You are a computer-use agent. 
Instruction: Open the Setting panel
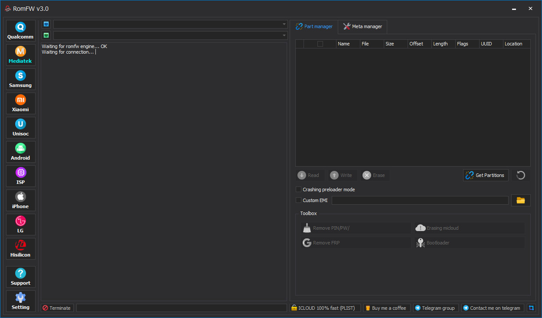(x=20, y=301)
